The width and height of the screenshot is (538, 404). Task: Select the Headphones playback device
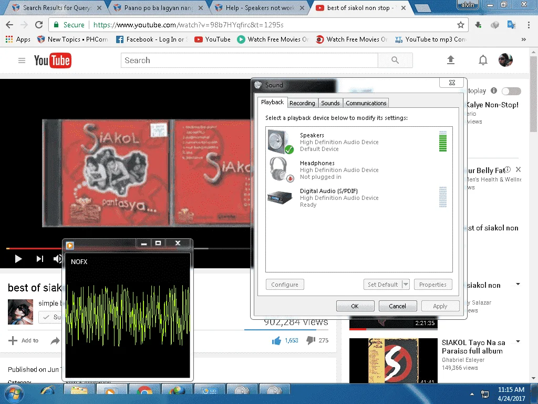coord(358,170)
